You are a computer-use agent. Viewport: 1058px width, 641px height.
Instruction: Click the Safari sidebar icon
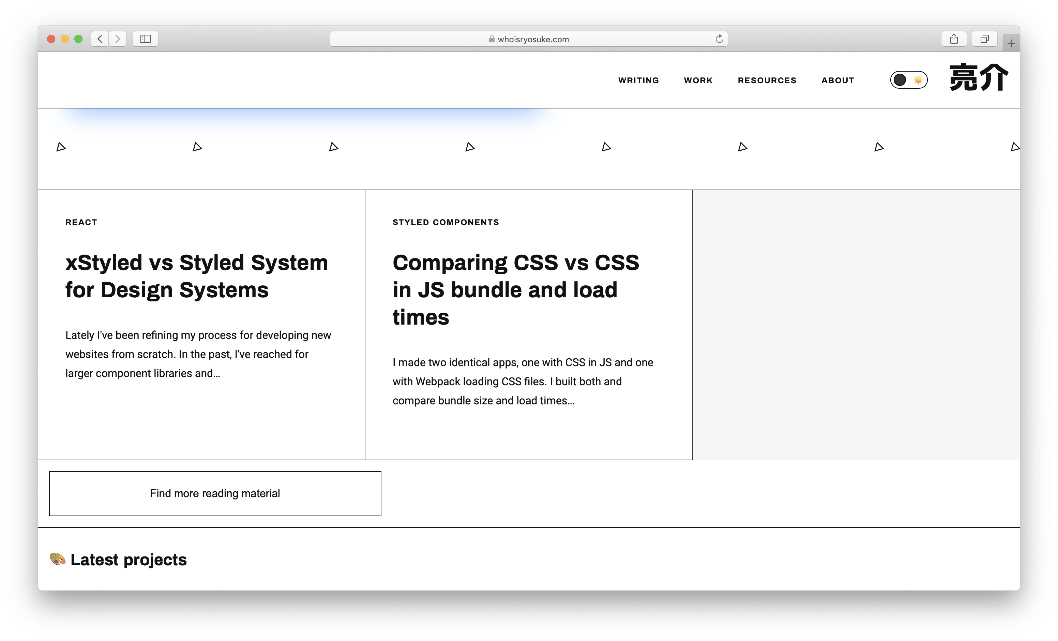click(145, 39)
